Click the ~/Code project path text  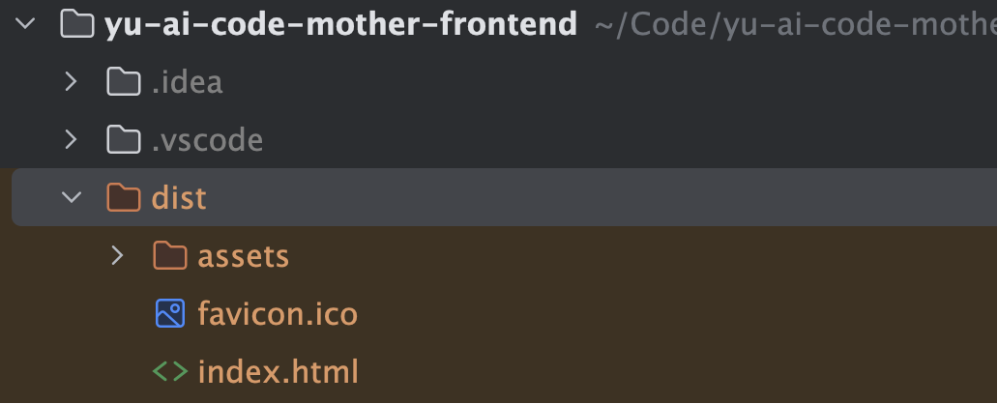pyautogui.click(x=793, y=24)
